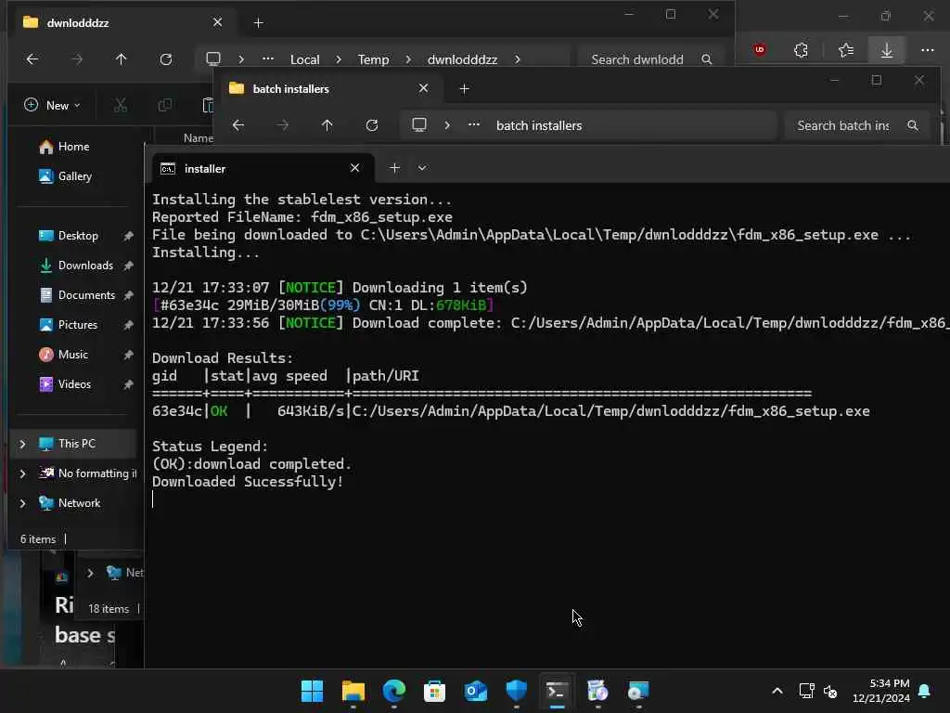950x713 pixels.
Task: Open Microsoft Edge from taskbar
Action: [x=393, y=691]
